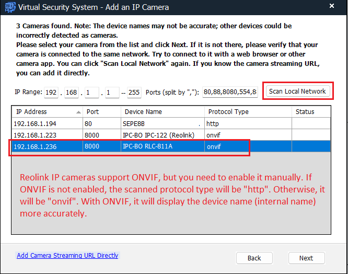Click the Protocol Type column header
The width and height of the screenshot is (348, 274).
248,112
